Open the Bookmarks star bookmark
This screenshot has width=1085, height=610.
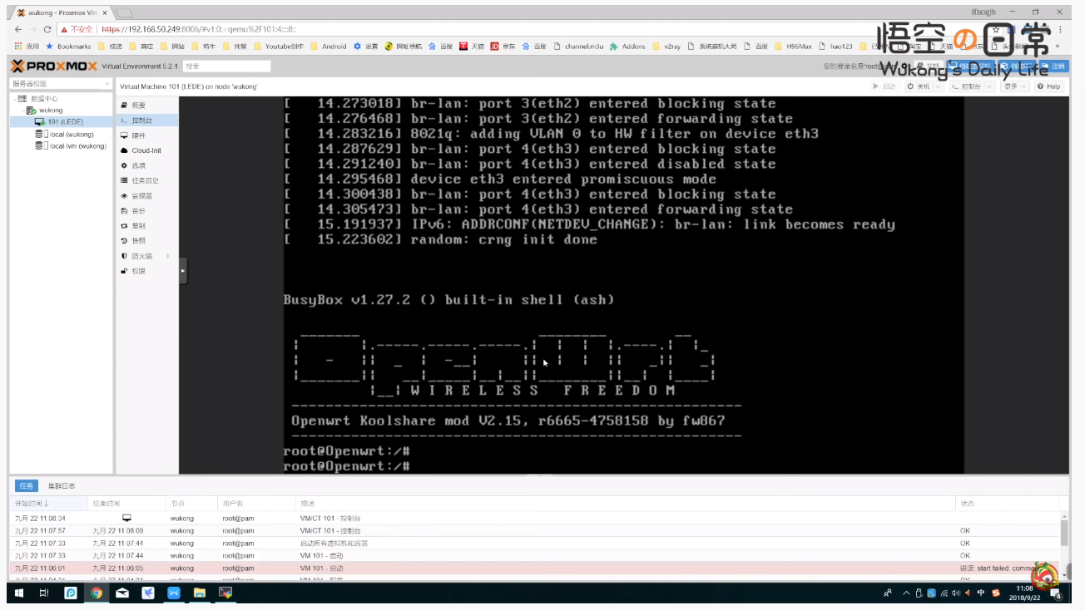coord(67,47)
